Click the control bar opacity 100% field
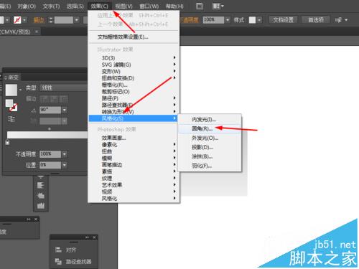The height and width of the screenshot is (269, 359). [213, 20]
